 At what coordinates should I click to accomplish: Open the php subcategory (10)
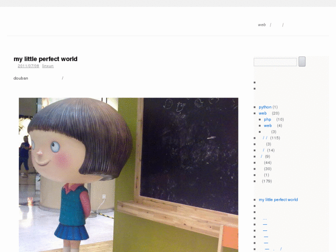point(268,119)
